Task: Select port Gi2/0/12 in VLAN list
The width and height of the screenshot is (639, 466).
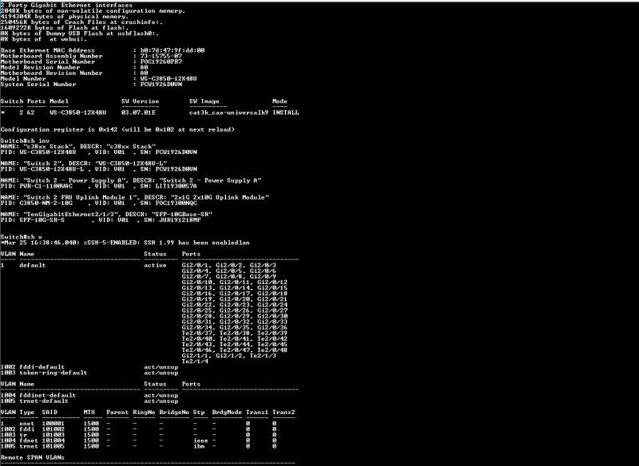Action: click(272, 282)
